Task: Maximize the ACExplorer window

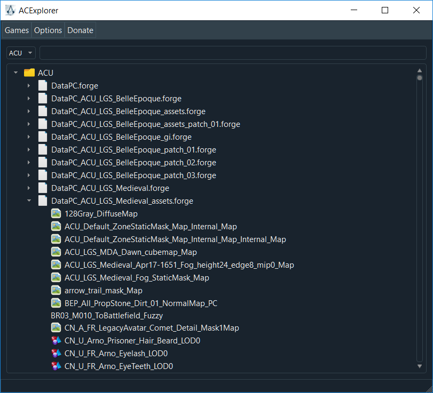Action: [384, 10]
